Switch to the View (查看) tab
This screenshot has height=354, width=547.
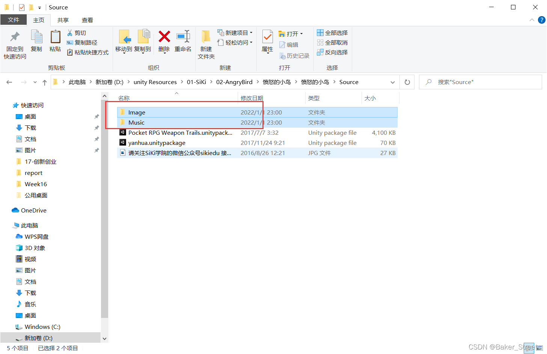(x=87, y=20)
